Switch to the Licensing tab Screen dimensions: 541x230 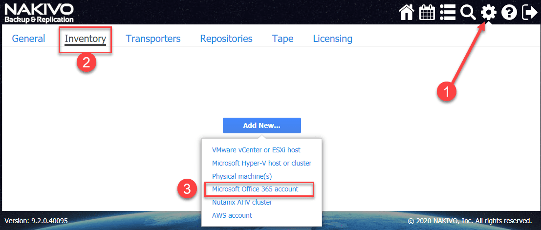click(x=333, y=38)
